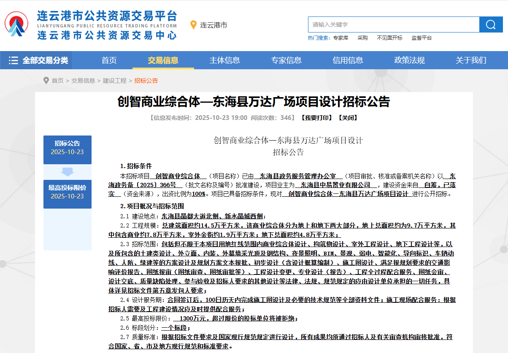Click the Lianyungang platform logo

[17, 24]
